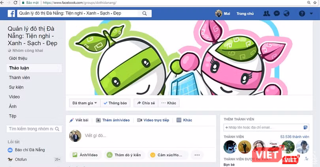The width and height of the screenshot is (320, 167).
Task: Click the Facebook logo icon
Action: 11,14
